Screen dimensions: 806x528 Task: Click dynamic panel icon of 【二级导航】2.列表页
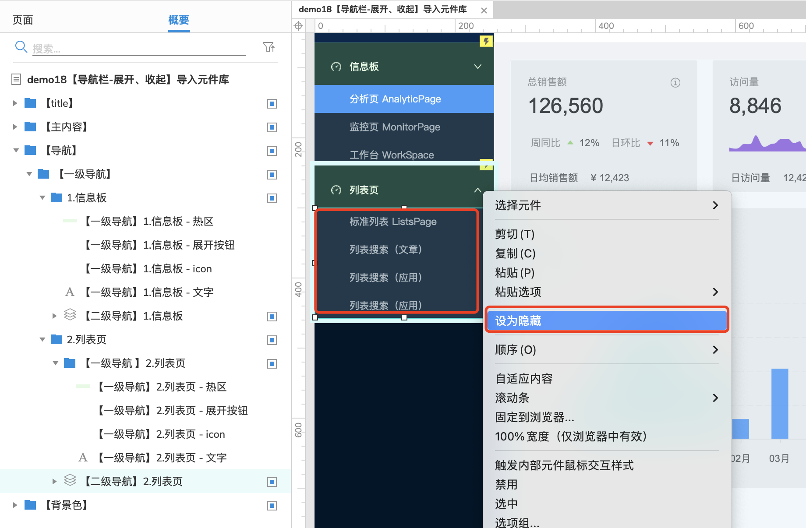pos(70,481)
